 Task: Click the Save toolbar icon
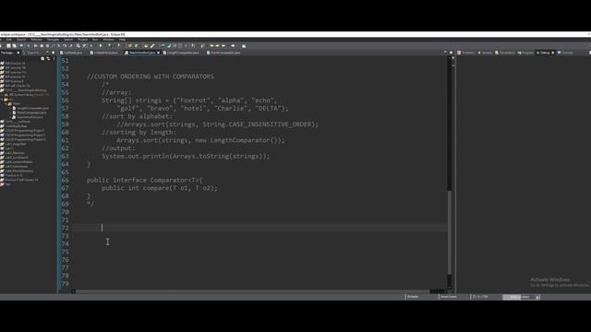click(8, 46)
